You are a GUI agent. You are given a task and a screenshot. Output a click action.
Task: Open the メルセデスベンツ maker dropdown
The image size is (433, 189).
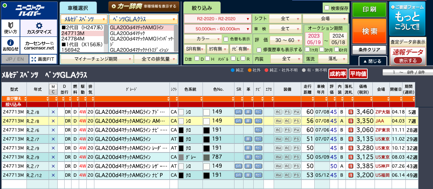tap(84, 19)
